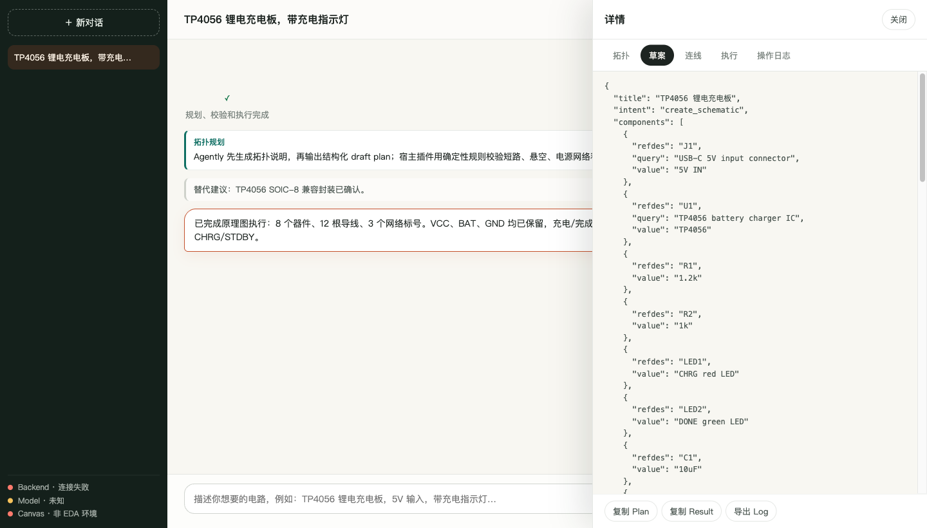Export the log with 导出 Log
Screen dimensions: 927x528
(x=751, y=511)
